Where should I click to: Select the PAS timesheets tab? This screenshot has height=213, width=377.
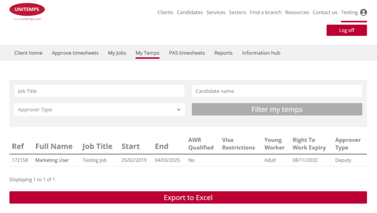point(187,53)
